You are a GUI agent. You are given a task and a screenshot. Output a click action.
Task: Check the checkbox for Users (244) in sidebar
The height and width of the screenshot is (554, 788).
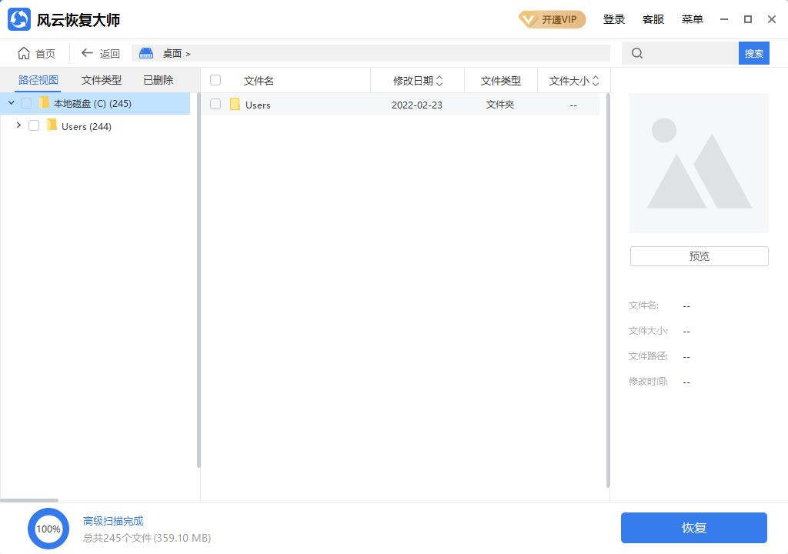(x=33, y=126)
